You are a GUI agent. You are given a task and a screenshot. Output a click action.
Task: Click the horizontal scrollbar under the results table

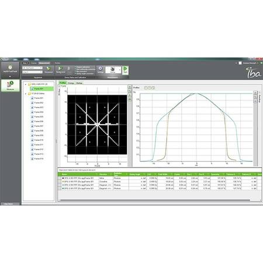pos(155,200)
